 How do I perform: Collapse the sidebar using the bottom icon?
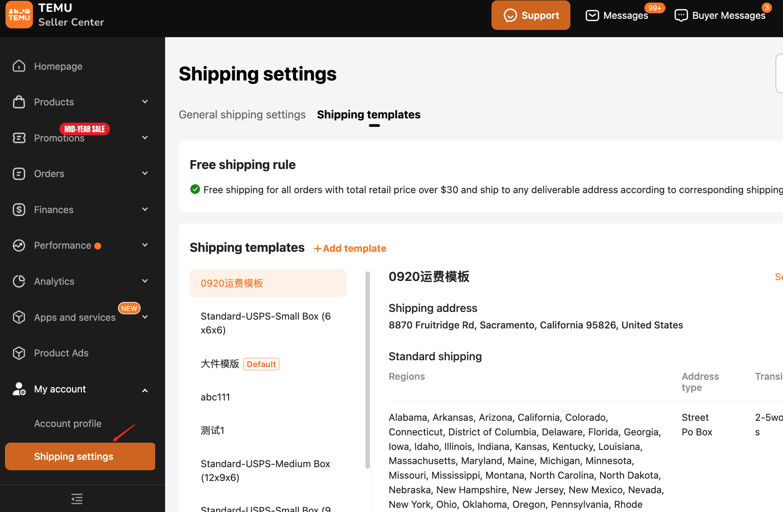77,499
